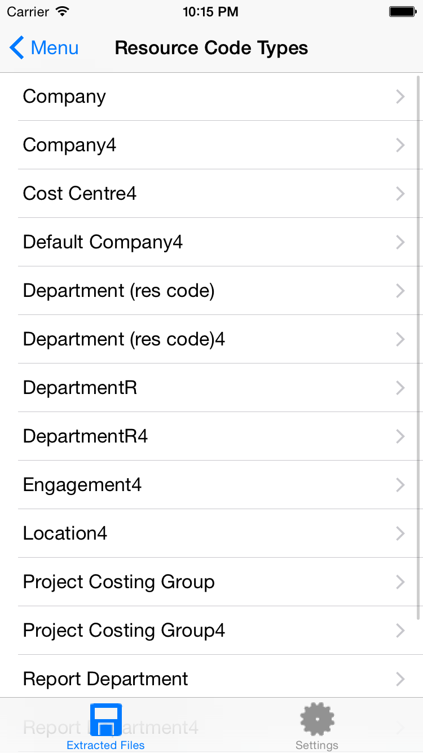
Task: Select Default Company4 from the list
Action: click(x=103, y=243)
